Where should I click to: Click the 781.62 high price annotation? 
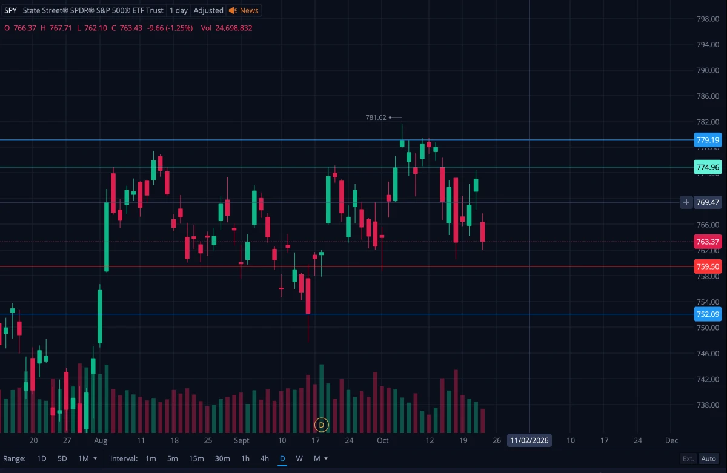(x=376, y=117)
